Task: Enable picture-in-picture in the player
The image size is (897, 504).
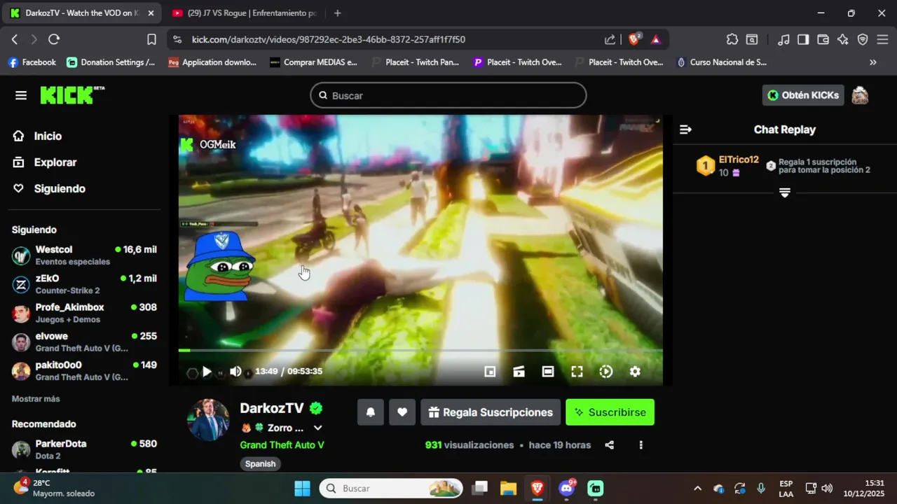Action: [490, 372]
